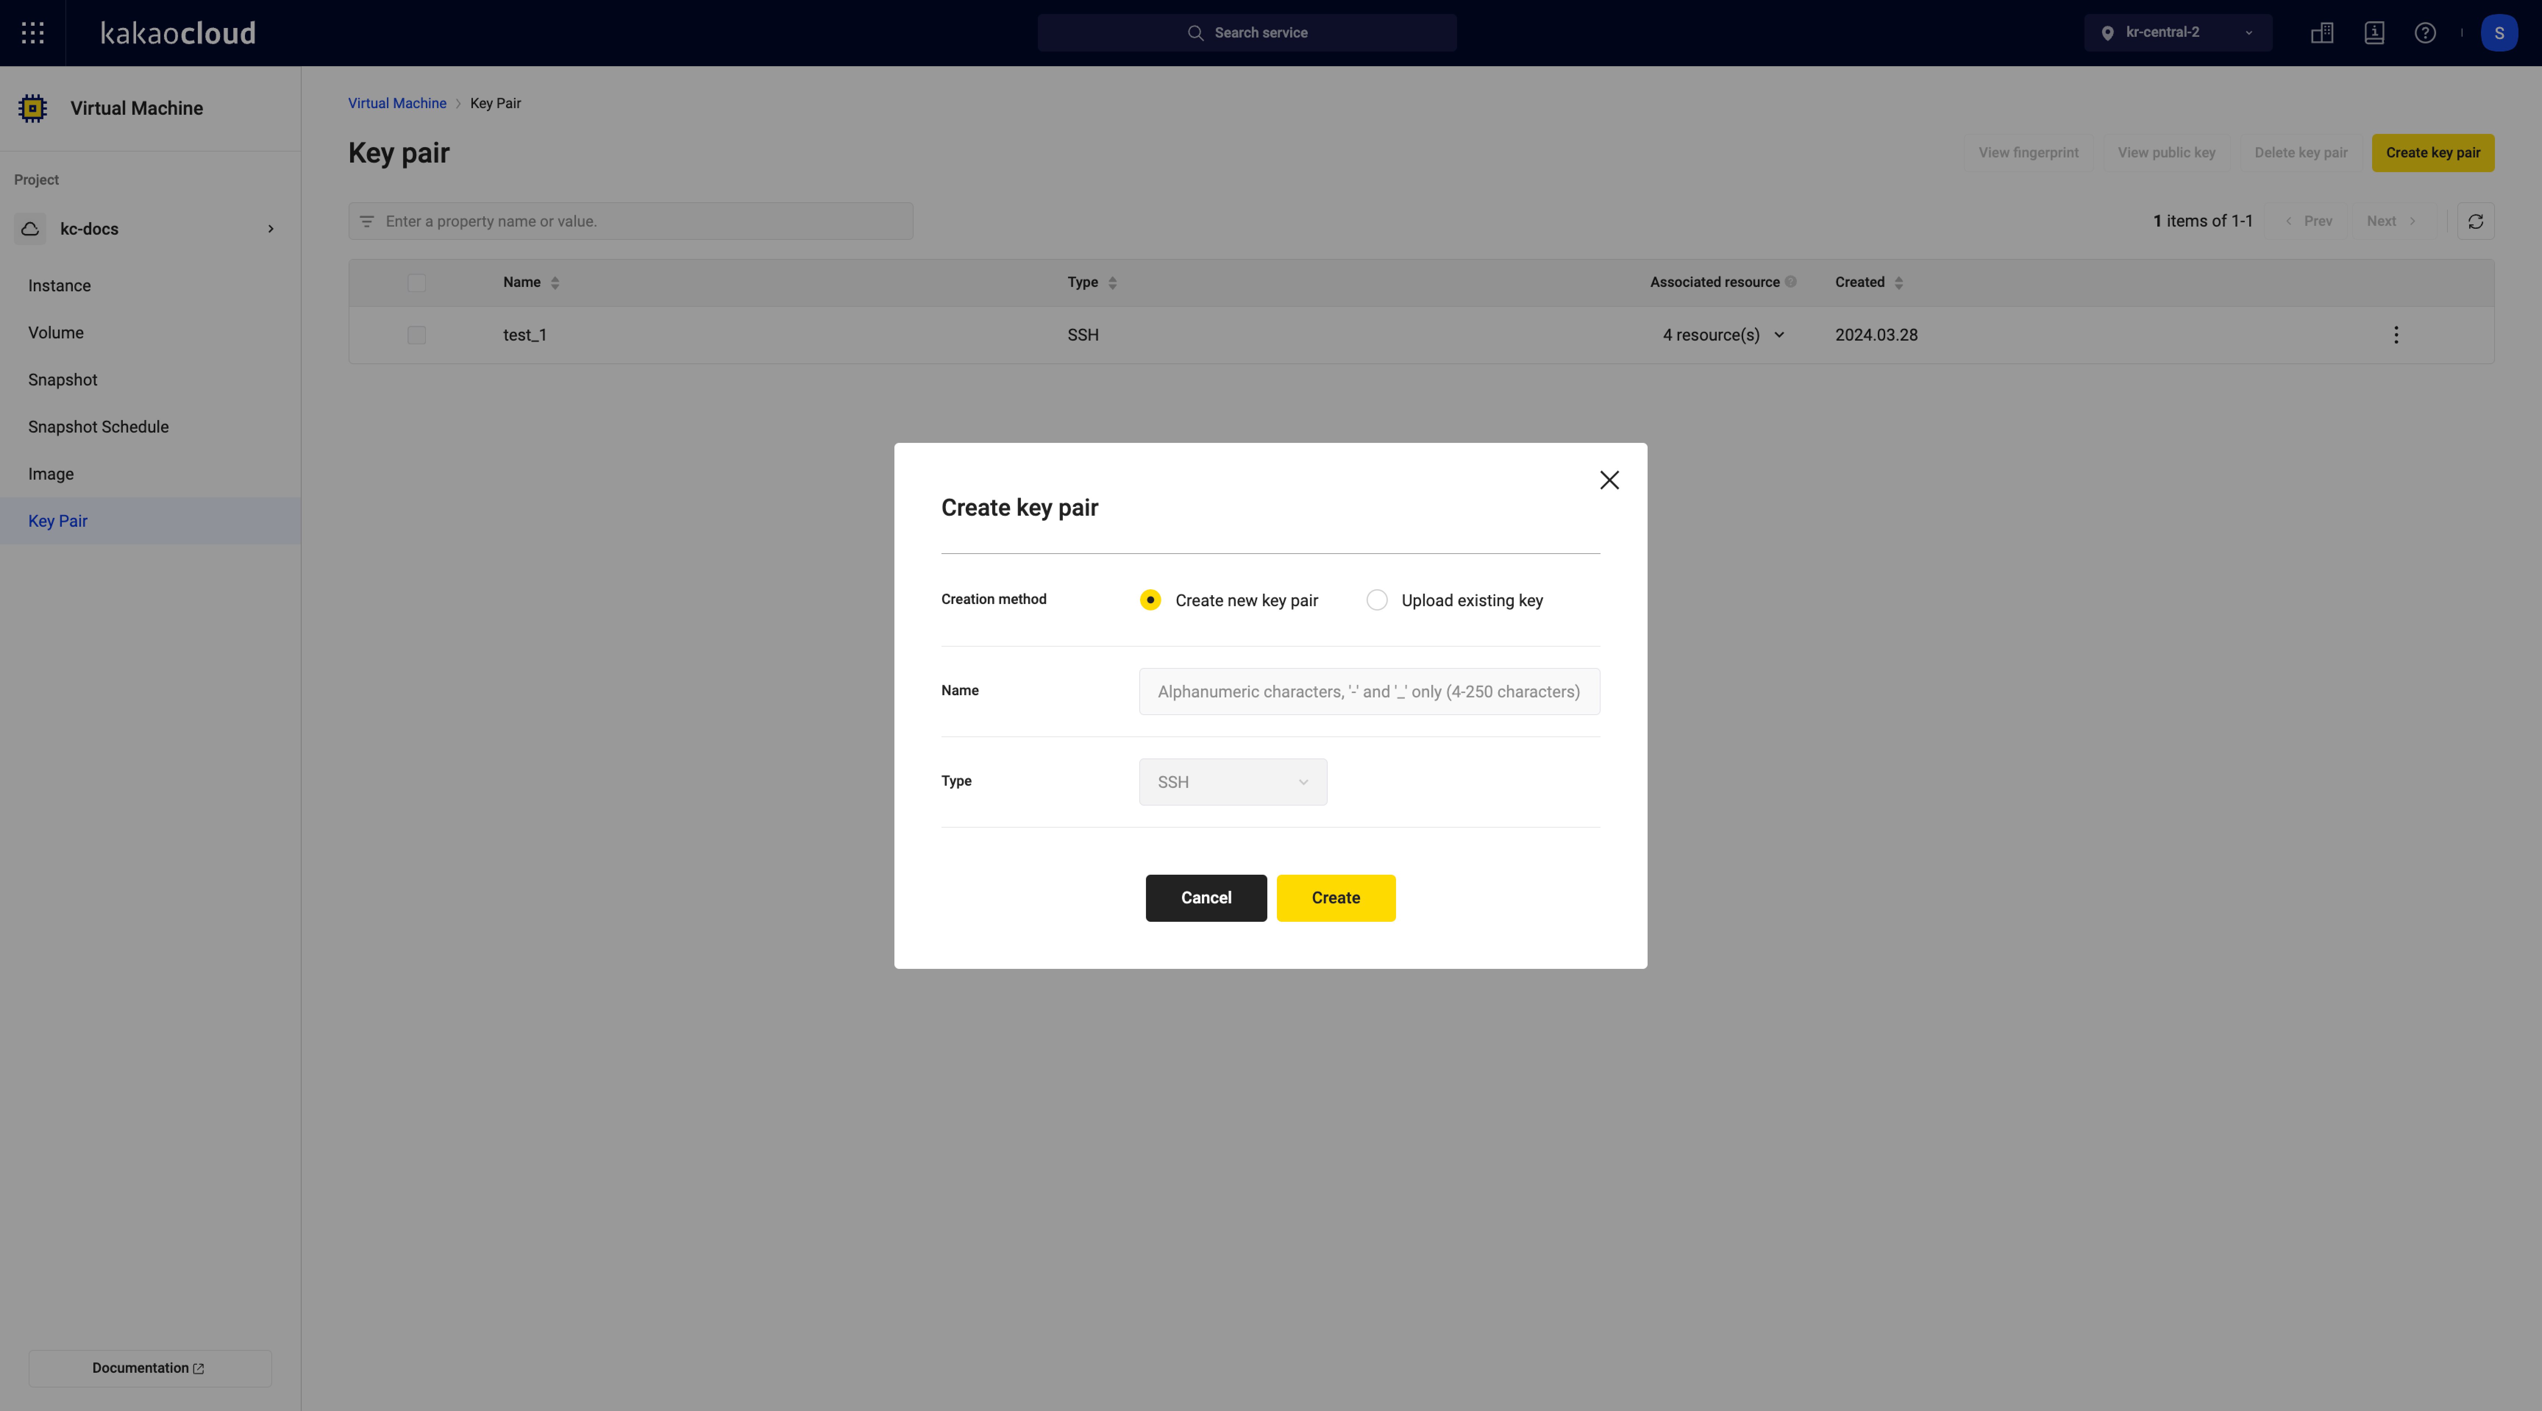
Task: Open the Documentation link
Action: 150,1369
